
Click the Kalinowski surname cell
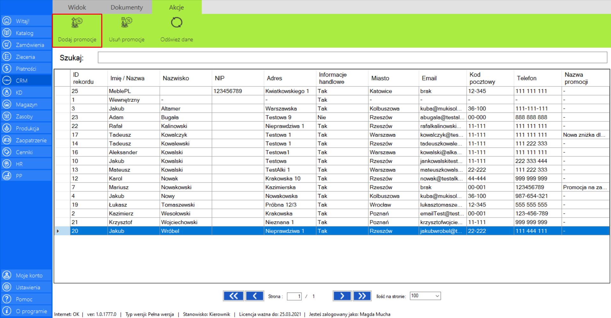tap(186, 126)
